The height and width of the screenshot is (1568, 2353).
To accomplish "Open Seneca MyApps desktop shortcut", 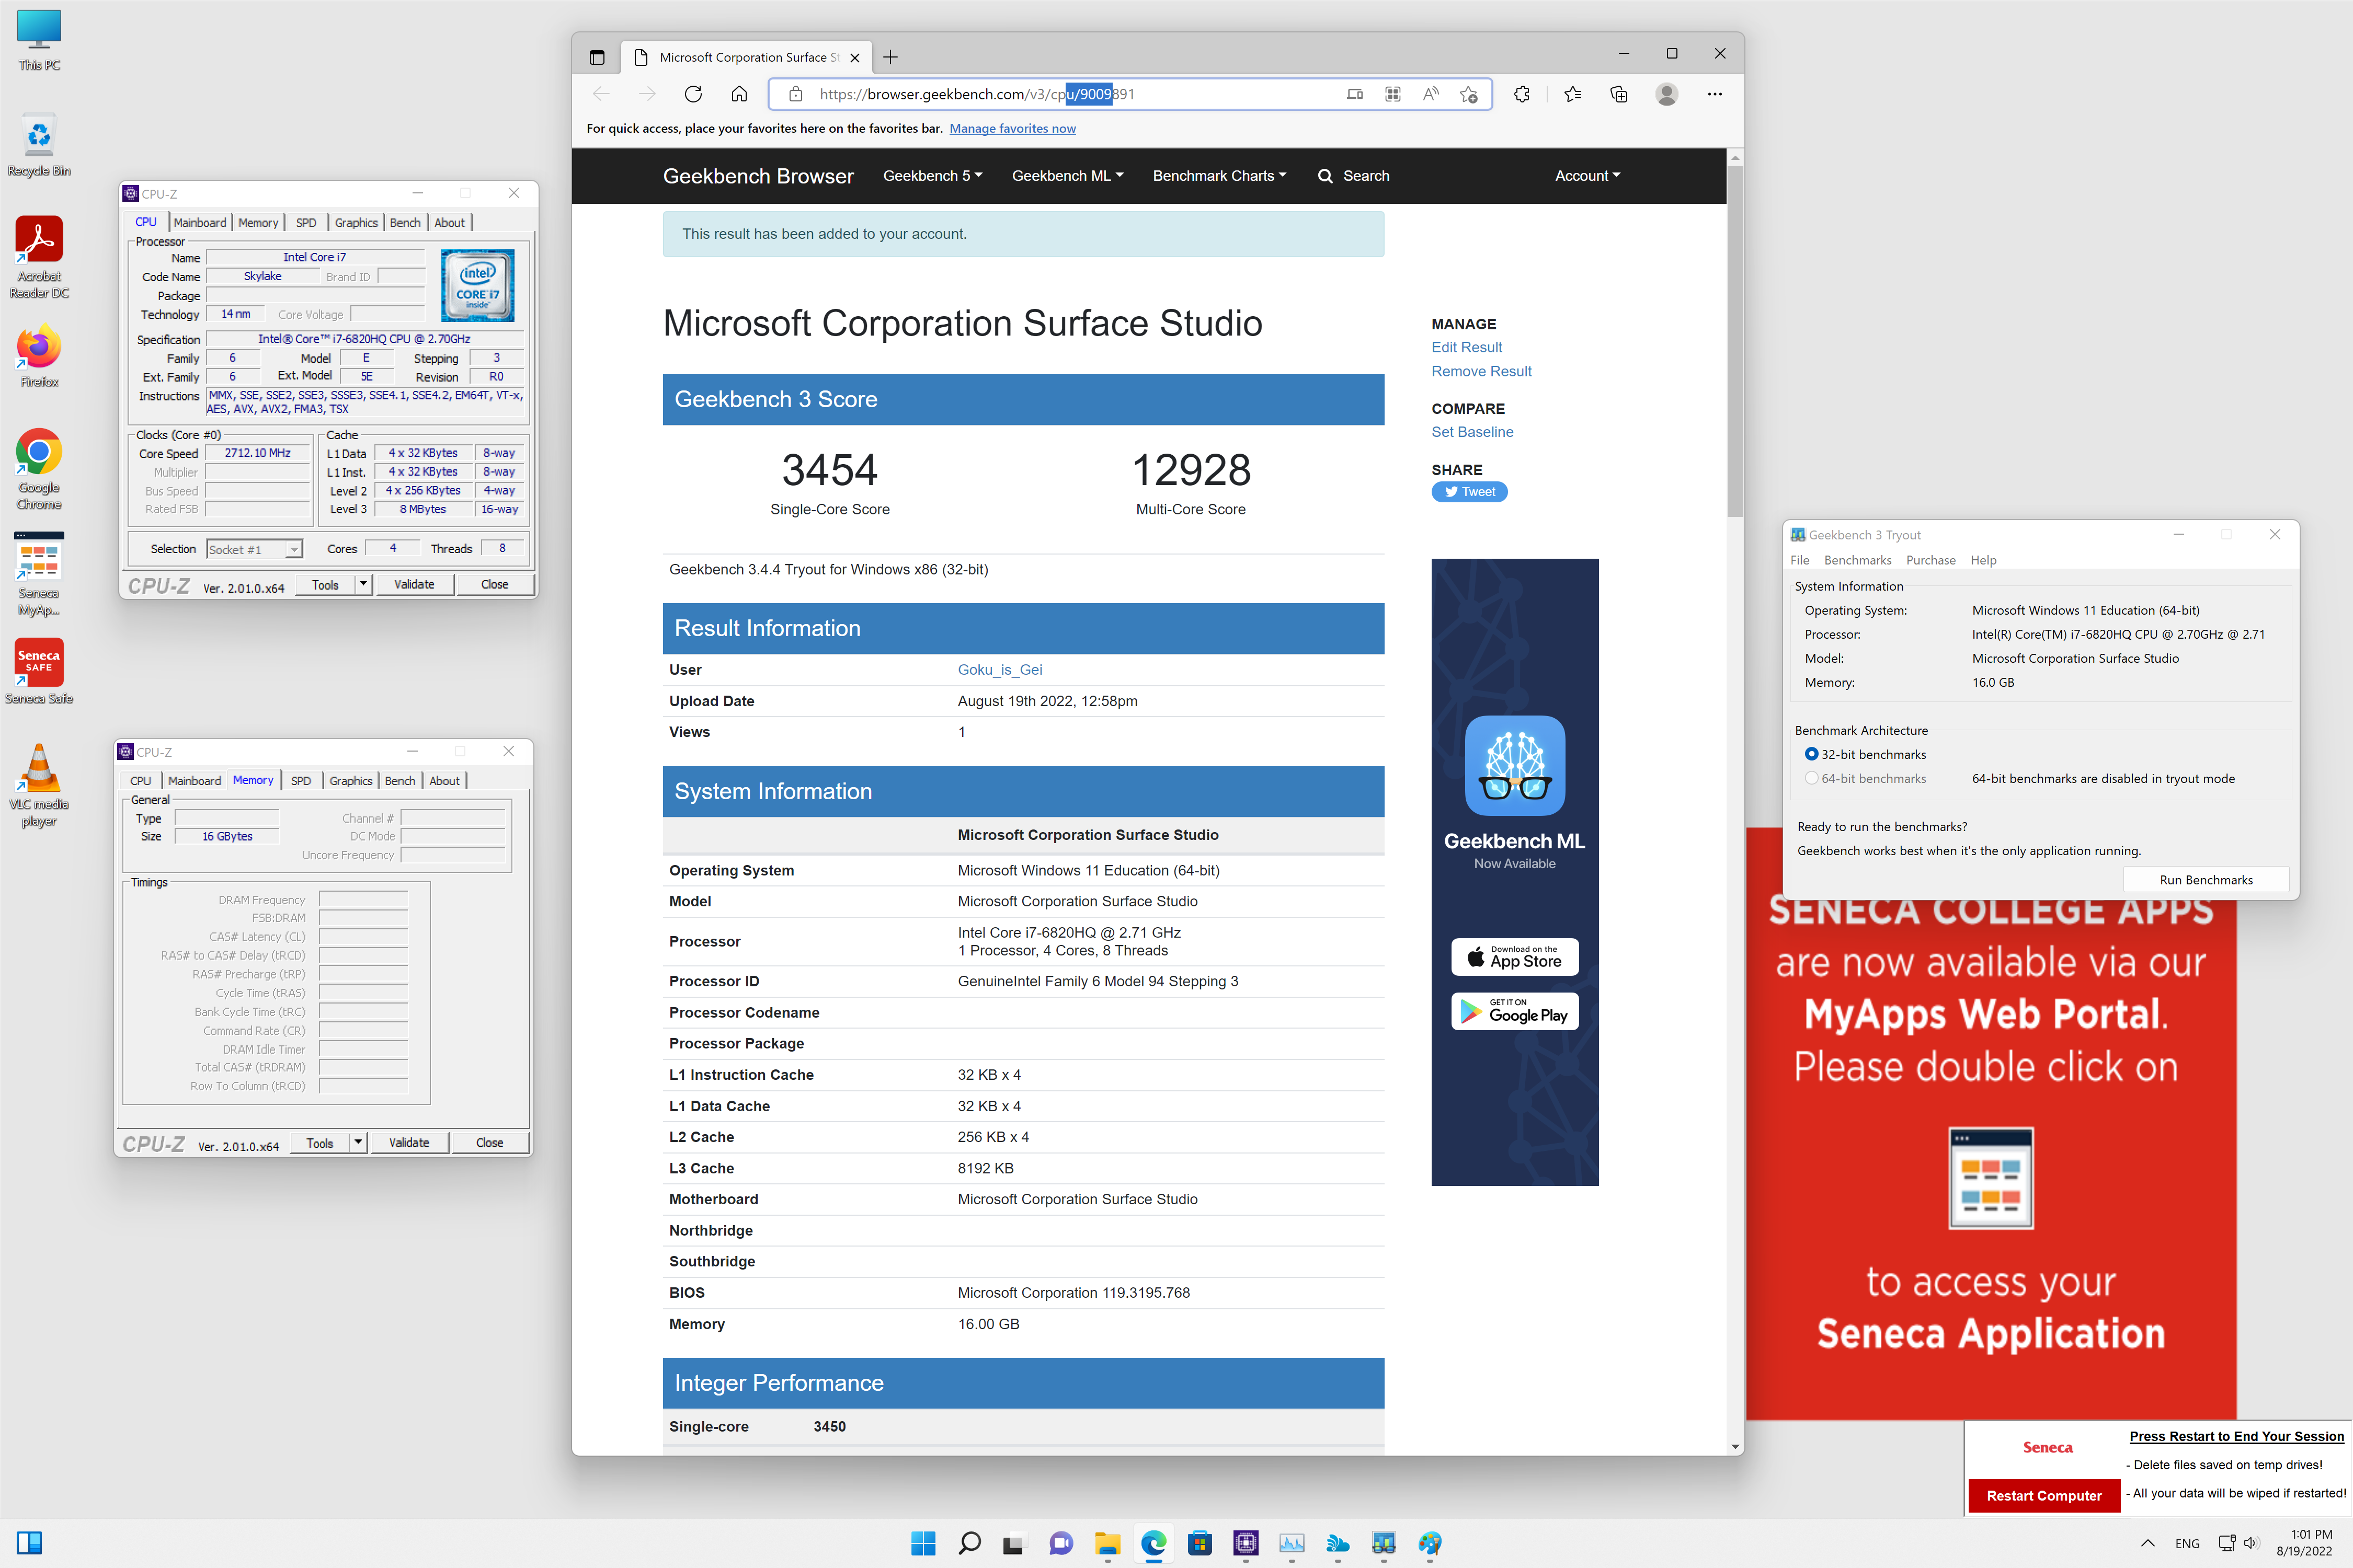I will [x=39, y=574].
